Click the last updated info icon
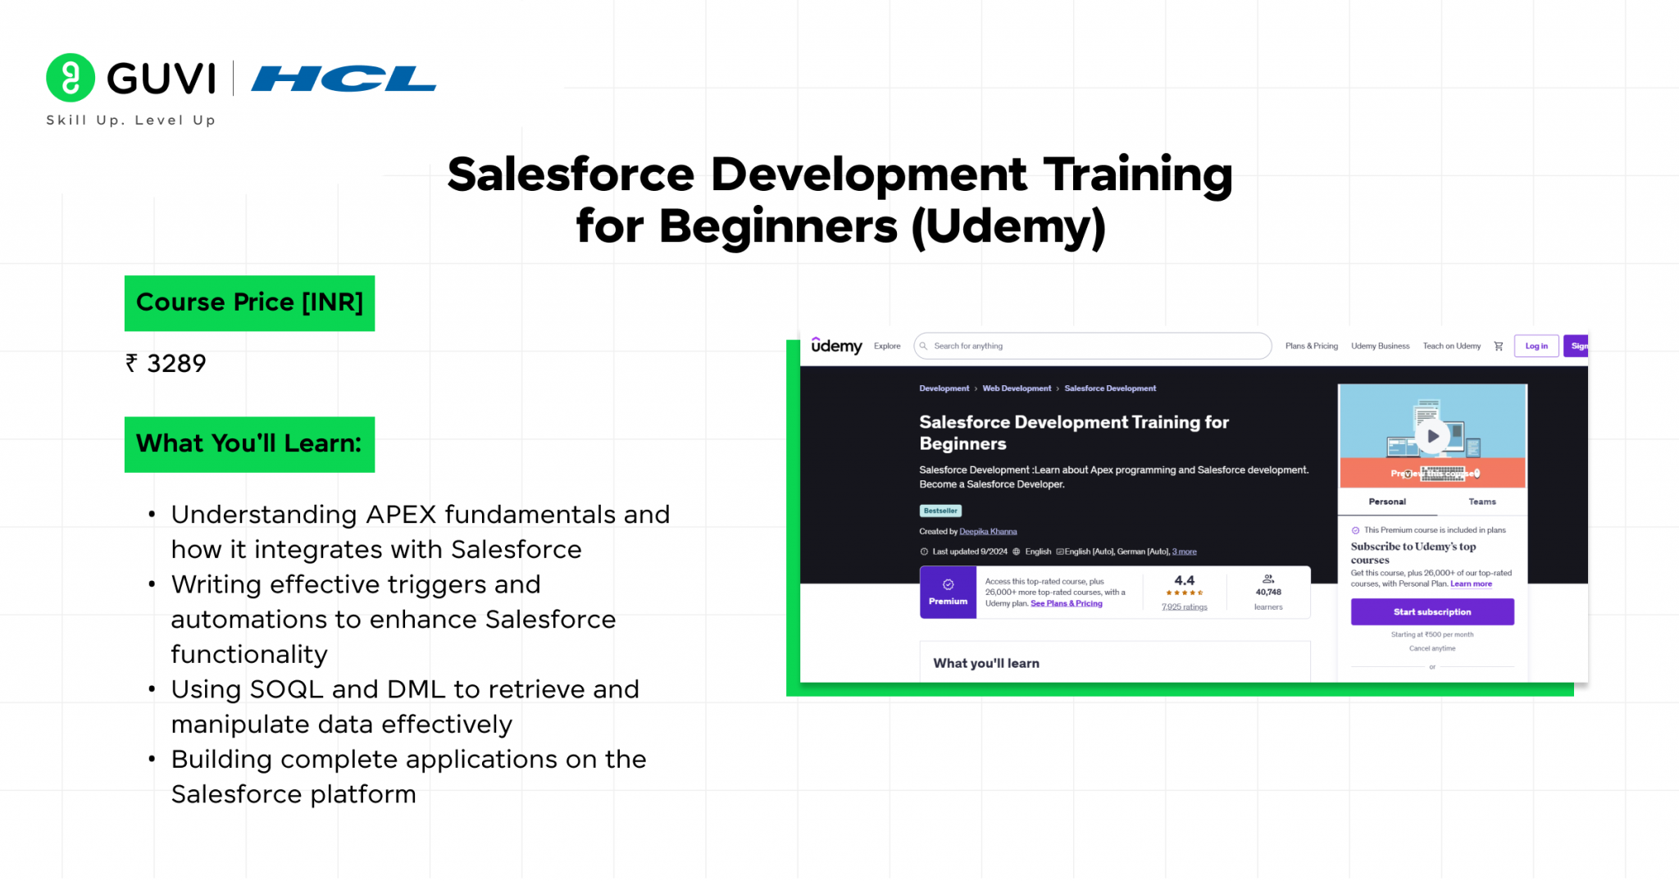 pyautogui.click(x=925, y=552)
